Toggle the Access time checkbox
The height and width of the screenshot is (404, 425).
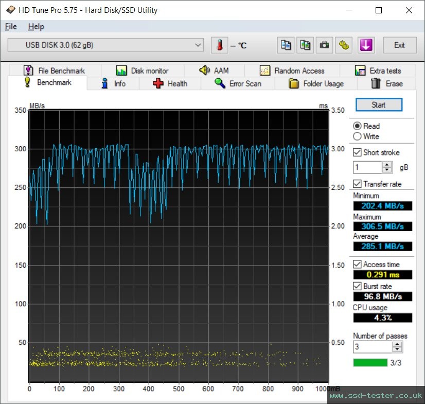357,265
